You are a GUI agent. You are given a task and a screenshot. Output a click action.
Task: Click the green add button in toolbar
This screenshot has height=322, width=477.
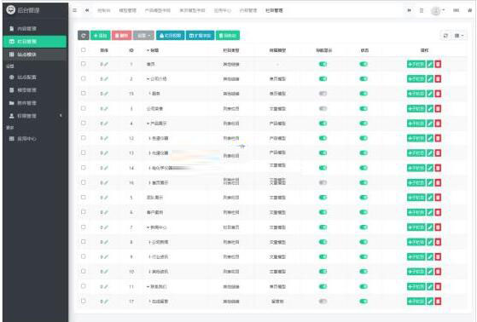coord(101,36)
